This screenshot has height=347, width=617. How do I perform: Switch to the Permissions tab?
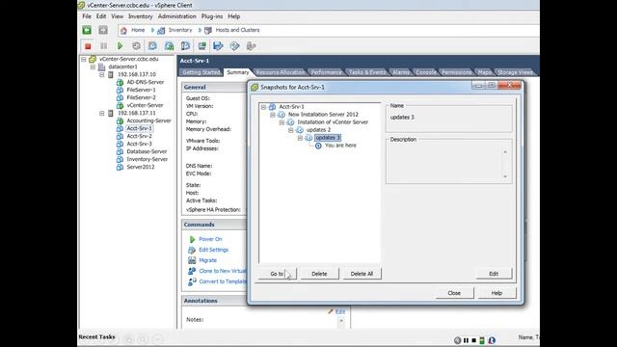coord(456,72)
